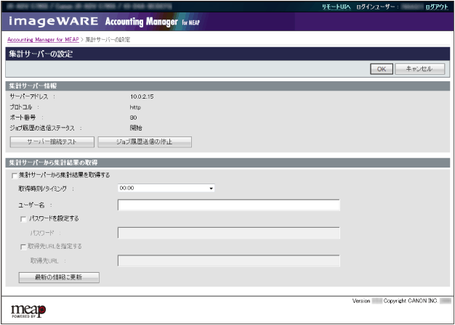Refresh with 最新の情報に更新 button
Image resolution: width=455 pixels, height=325 pixels.
click(x=59, y=277)
